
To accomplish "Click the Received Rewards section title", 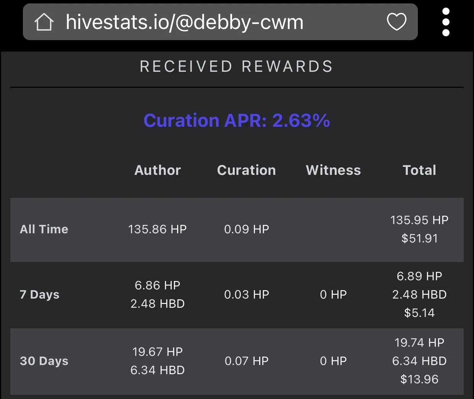I will [237, 66].
